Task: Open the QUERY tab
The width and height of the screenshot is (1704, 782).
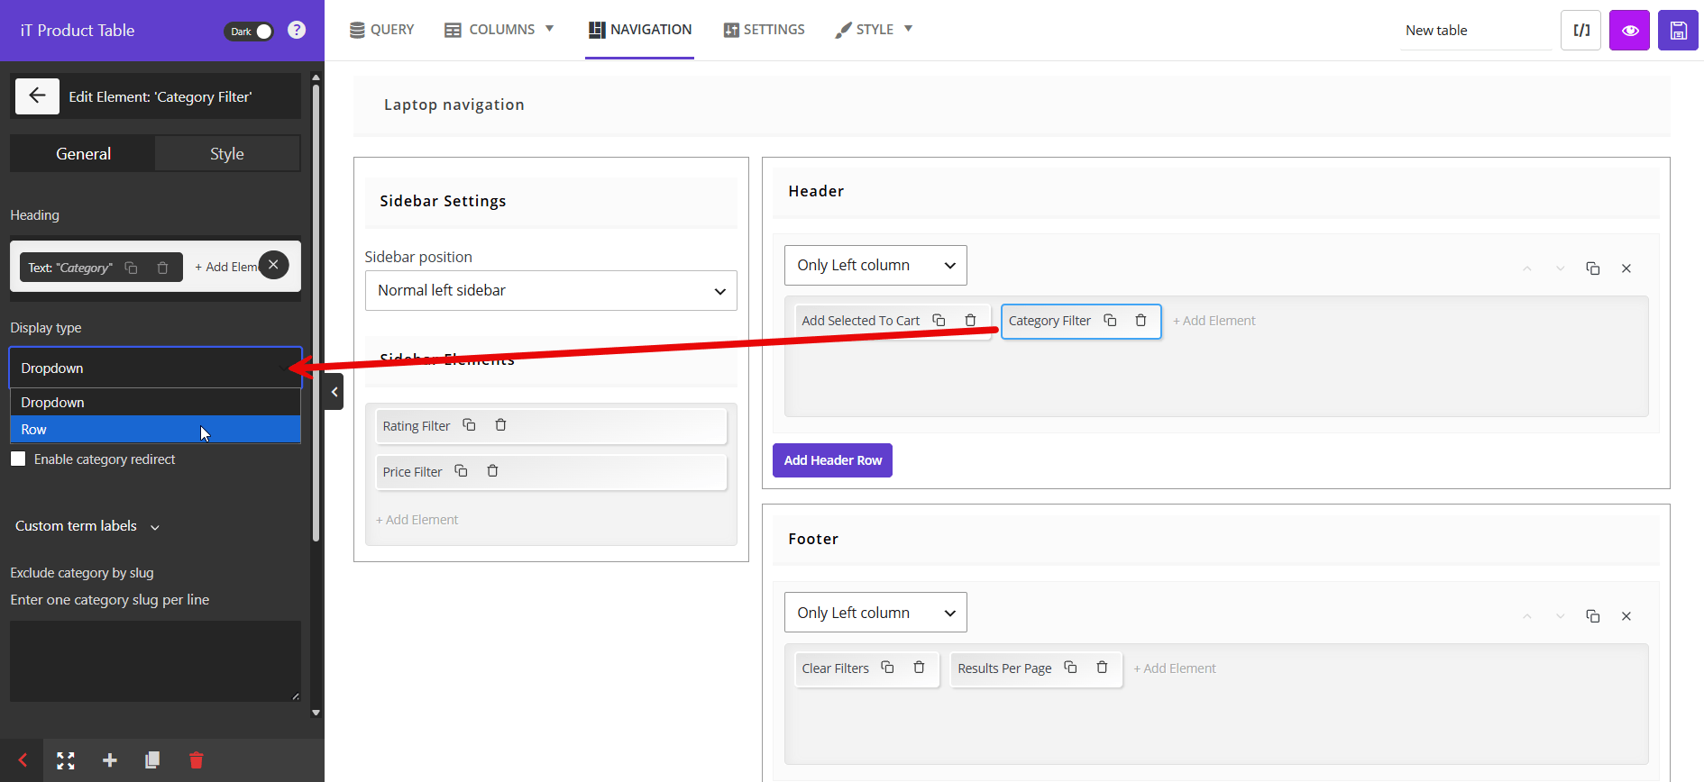Action: point(382,30)
